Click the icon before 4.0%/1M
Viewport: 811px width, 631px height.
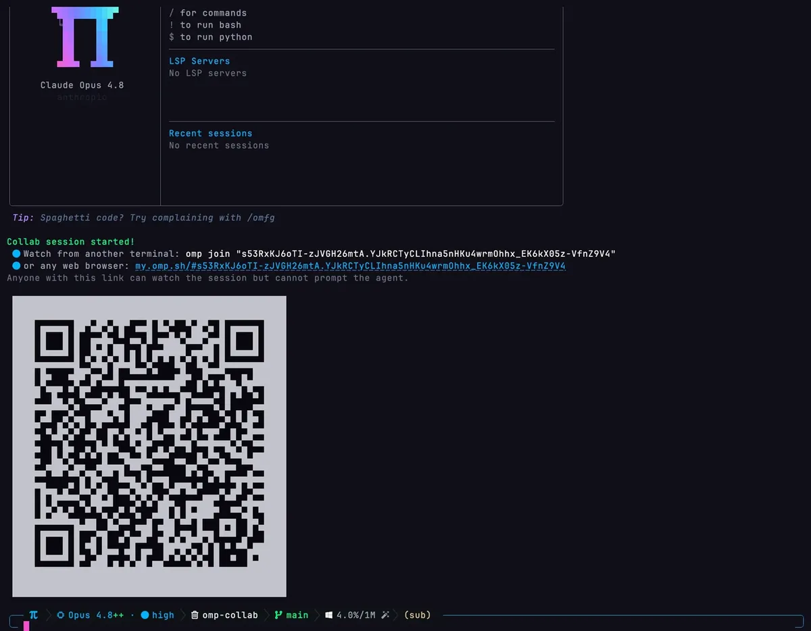point(329,615)
